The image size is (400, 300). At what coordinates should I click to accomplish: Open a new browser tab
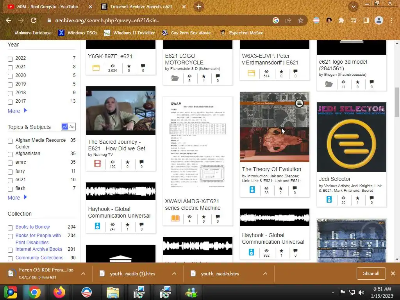(199, 7)
